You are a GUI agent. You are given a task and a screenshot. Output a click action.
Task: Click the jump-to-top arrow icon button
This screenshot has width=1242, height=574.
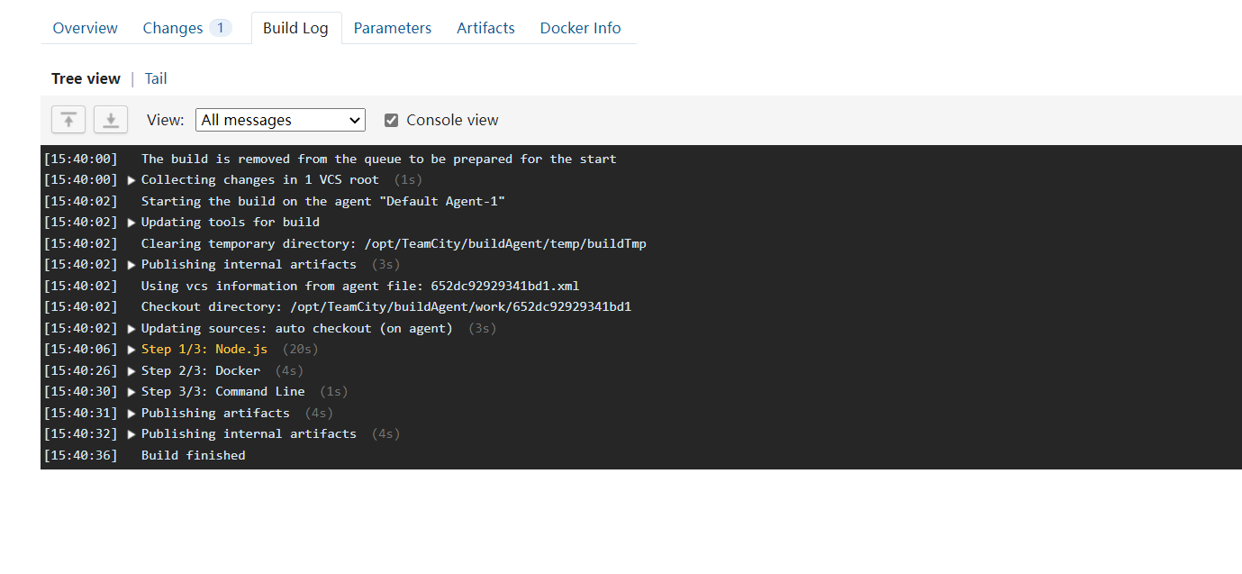(68, 120)
